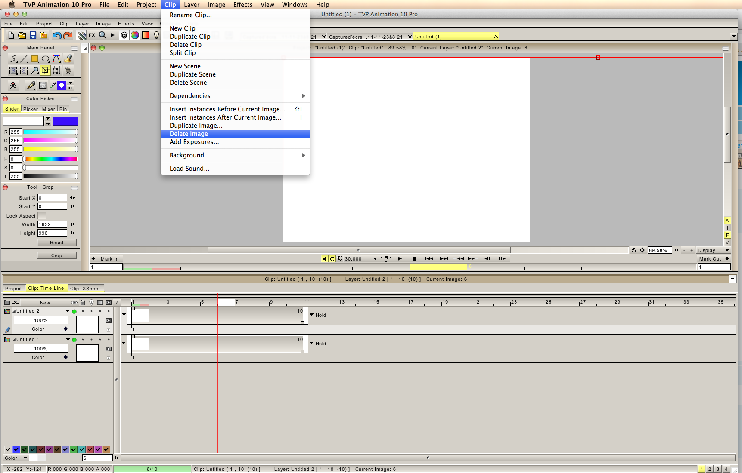Click the lock column header in layer panel
This screenshot has height=473, width=742.
click(x=83, y=303)
